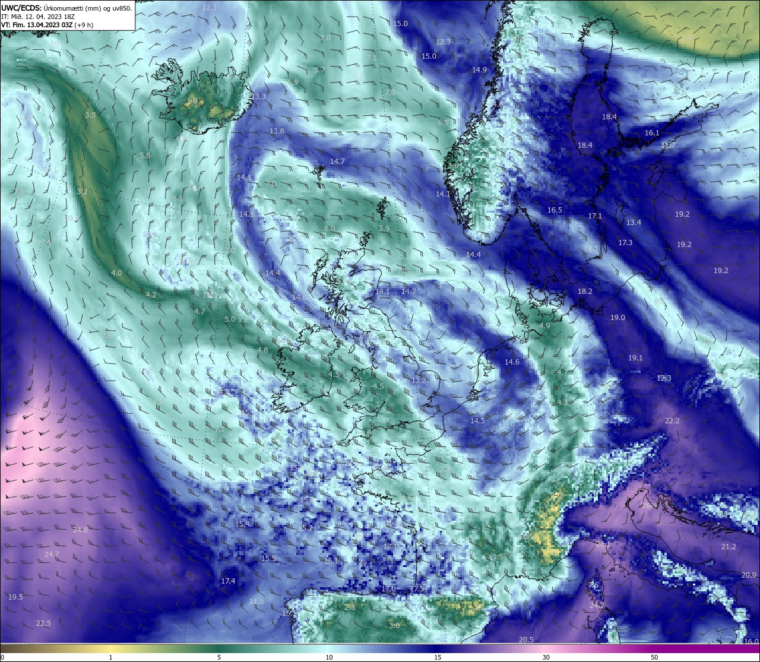Select the 14.9 value off northern Norway
760x662 pixels.
coord(479,69)
